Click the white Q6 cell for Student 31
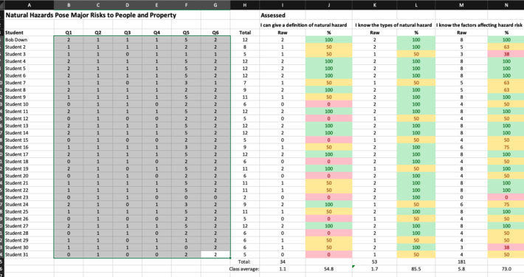 pyautogui.click(x=216, y=255)
